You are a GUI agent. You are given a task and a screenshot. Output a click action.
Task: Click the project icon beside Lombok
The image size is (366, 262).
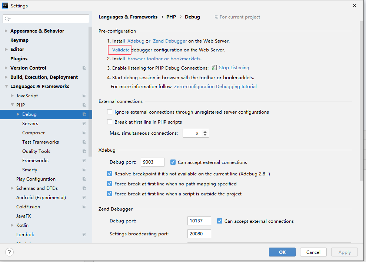84,235
